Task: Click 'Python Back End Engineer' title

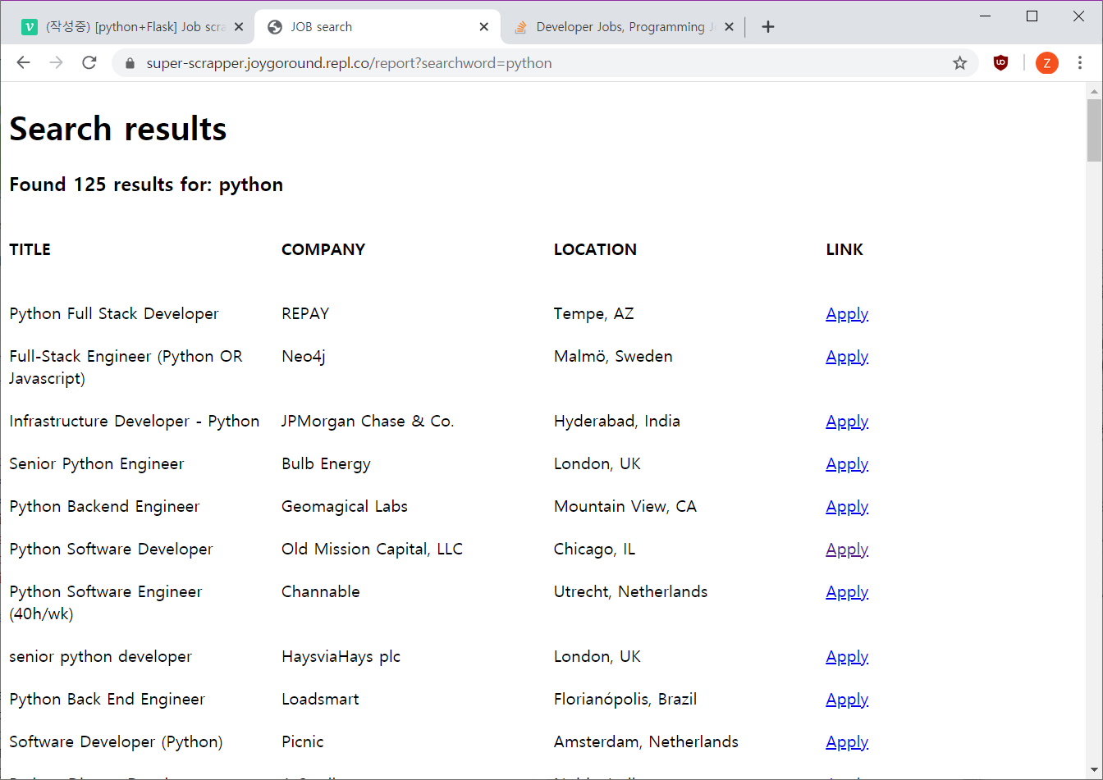Action: (107, 700)
